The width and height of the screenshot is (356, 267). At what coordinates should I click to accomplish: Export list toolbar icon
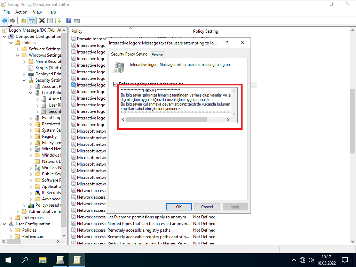58,21
